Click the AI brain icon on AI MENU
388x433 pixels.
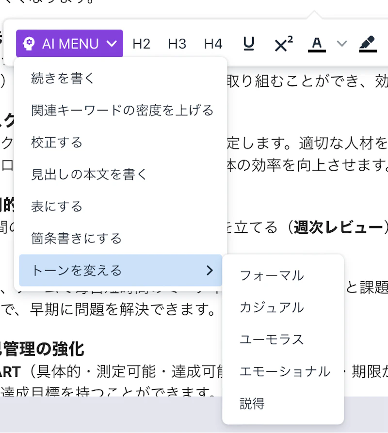(x=30, y=43)
